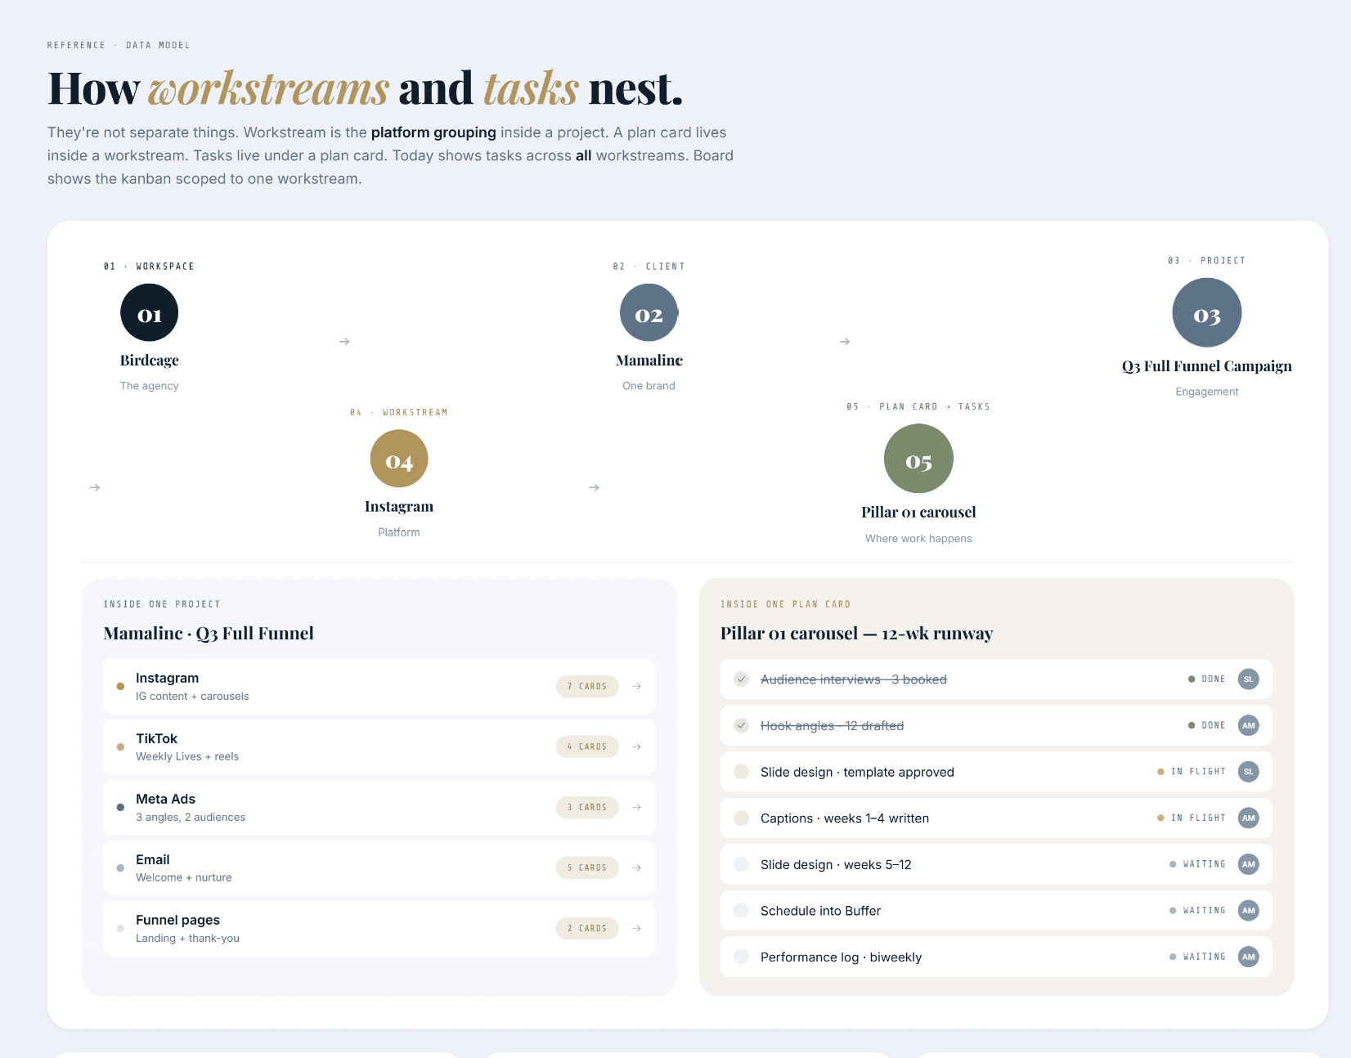This screenshot has width=1351, height=1058.
Task: Toggle the Captions weeks 1–4 checkbox
Action: click(x=742, y=818)
